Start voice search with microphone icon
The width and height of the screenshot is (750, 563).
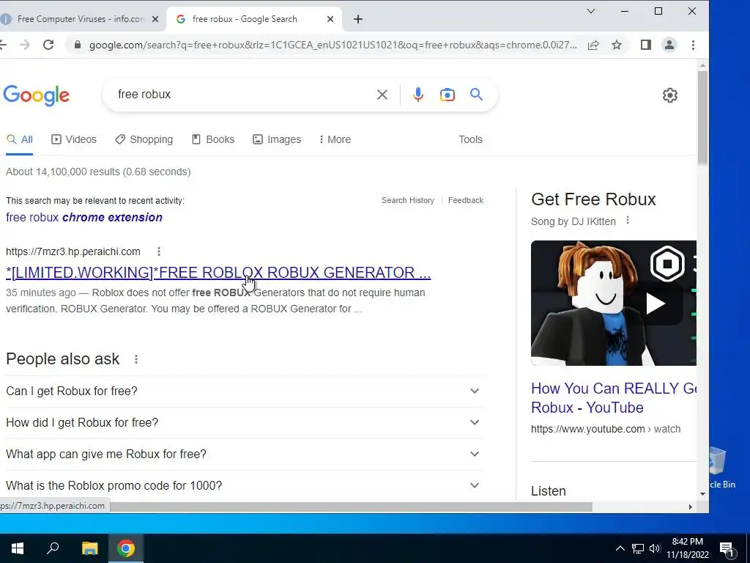click(x=418, y=95)
